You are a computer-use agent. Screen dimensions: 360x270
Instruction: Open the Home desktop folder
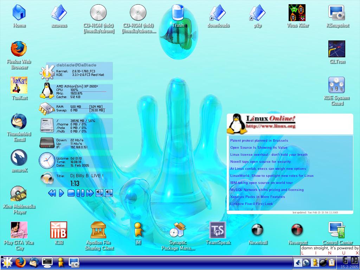[19, 13]
